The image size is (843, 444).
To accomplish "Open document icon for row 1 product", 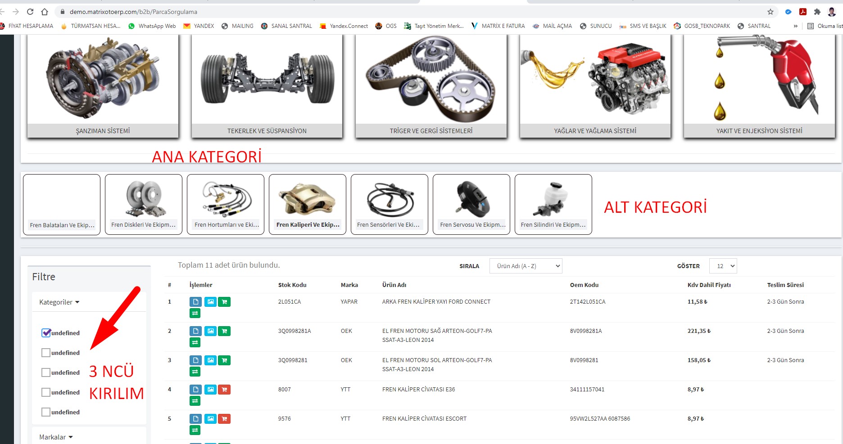I will point(195,302).
